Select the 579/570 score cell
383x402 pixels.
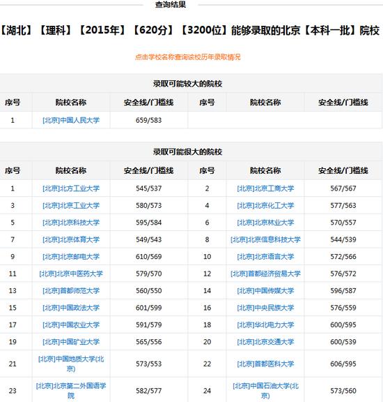148,274
